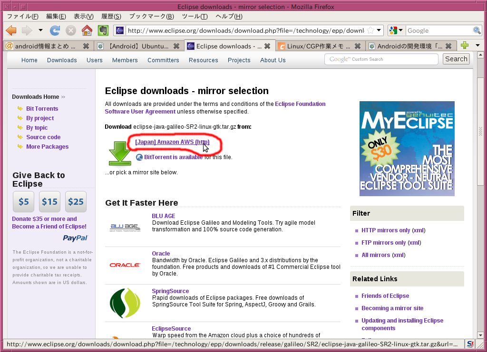Open the address bar history dropdown
The image size is (487, 352).
click(x=379, y=30)
